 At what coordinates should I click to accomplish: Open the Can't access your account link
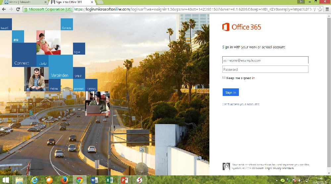[241, 104]
